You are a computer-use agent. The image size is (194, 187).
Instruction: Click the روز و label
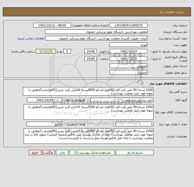click(60, 51)
